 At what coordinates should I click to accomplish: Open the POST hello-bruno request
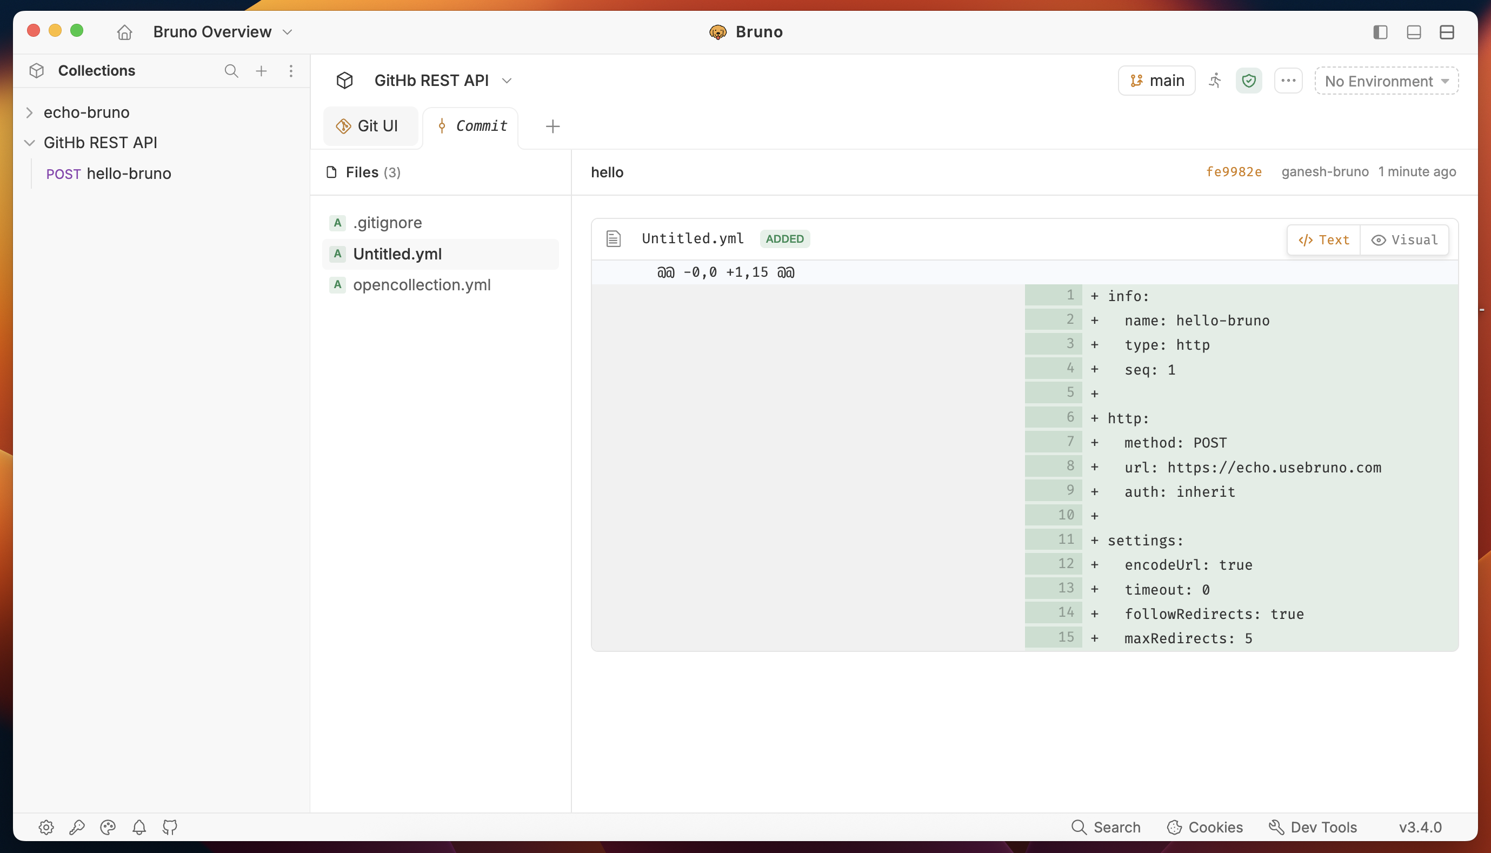(x=108, y=174)
